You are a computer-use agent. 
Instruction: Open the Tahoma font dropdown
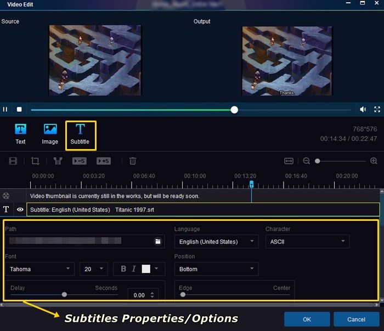(x=40, y=269)
